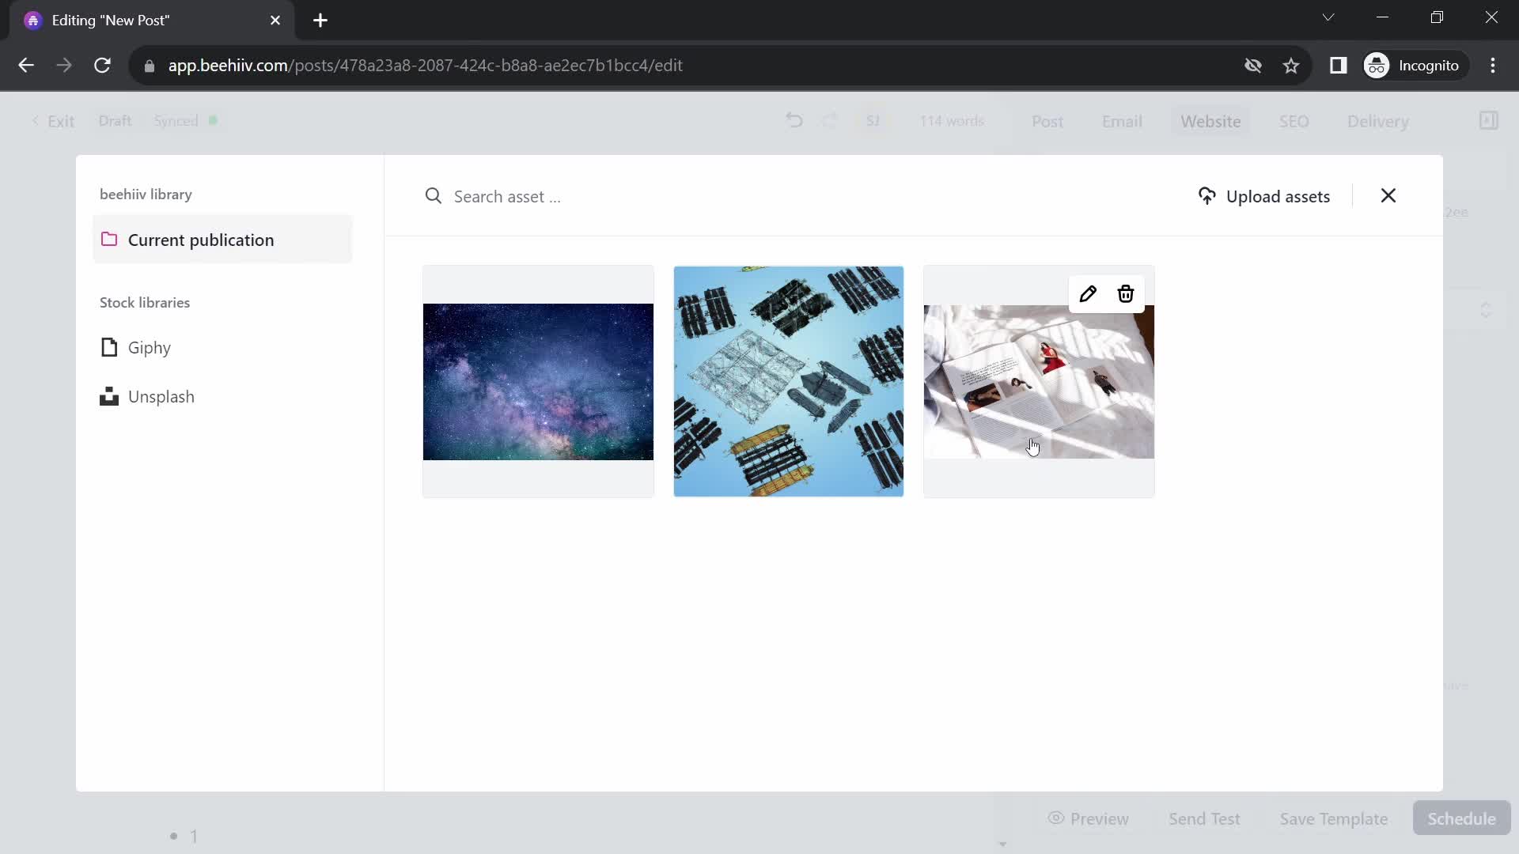This screenshot has width=1519, height=854.
Task: Click the SEO tab in top navigation
Action: point(1294,121)
